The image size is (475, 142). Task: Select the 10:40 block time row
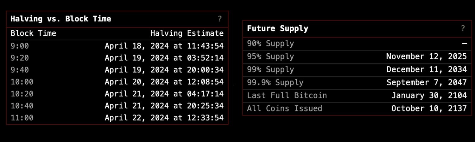pyautogui.click(x=117, y=106)
